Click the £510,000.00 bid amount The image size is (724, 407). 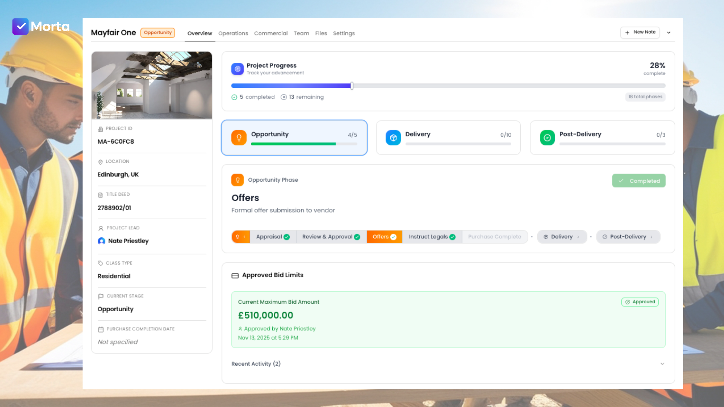point(265,315)
